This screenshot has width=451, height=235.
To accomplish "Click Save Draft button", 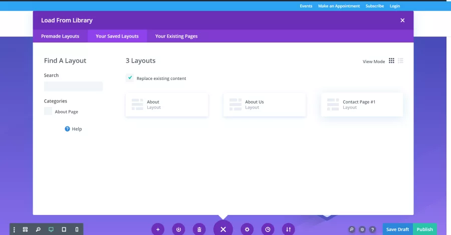I will (x=397, y=229).
